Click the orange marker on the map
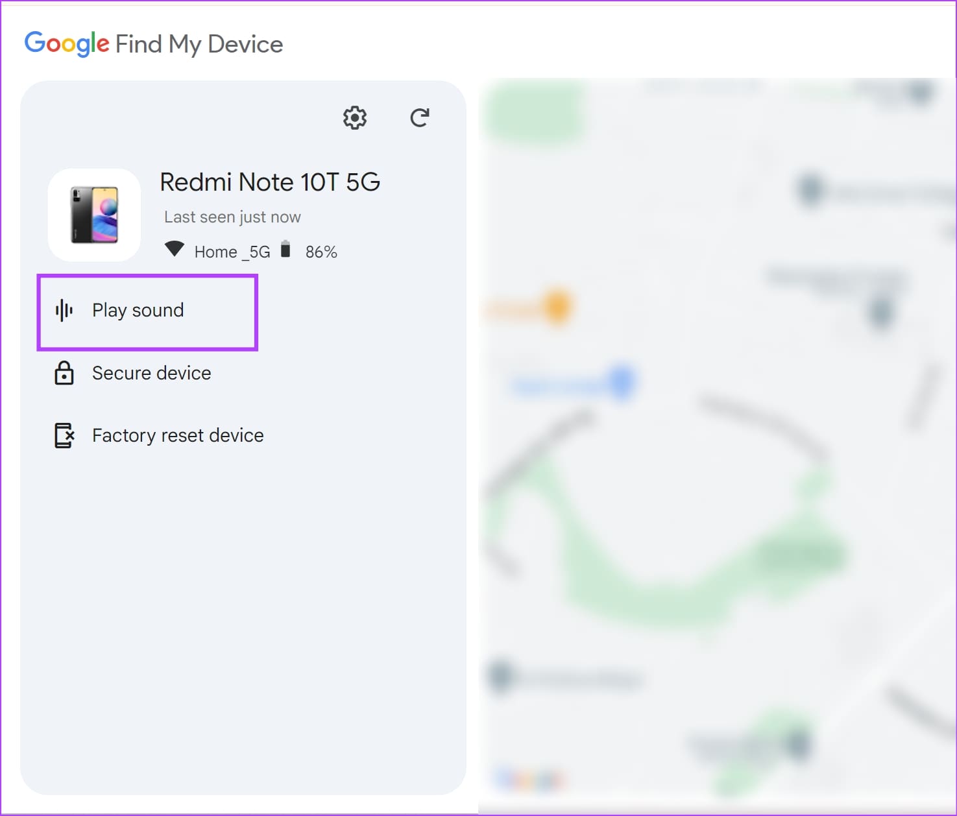This screenshot has width=957, height=816. pos(557,307)
